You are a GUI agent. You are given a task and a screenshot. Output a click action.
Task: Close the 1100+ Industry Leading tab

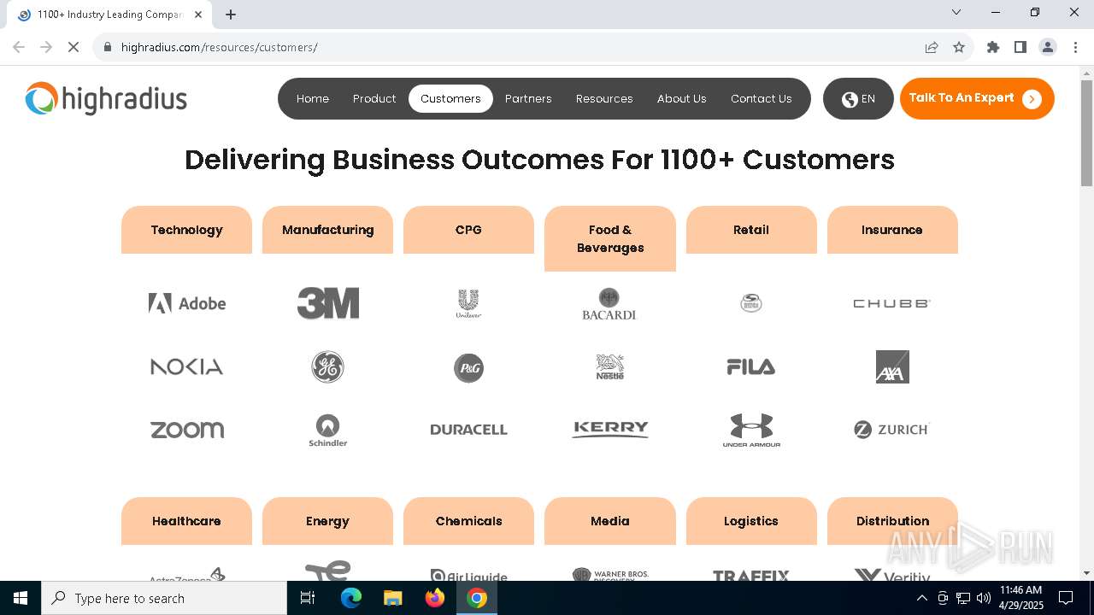tap(198, 15)
